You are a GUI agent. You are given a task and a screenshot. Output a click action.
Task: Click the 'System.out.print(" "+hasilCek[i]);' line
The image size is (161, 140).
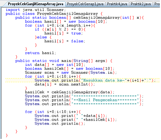76,120
